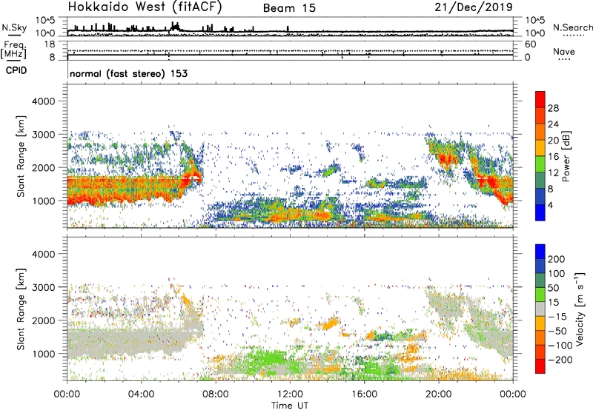Viewport: 593px width, 410px height.
Task: Click the red bottom of velocity colorbar
Action: (540, 366)
